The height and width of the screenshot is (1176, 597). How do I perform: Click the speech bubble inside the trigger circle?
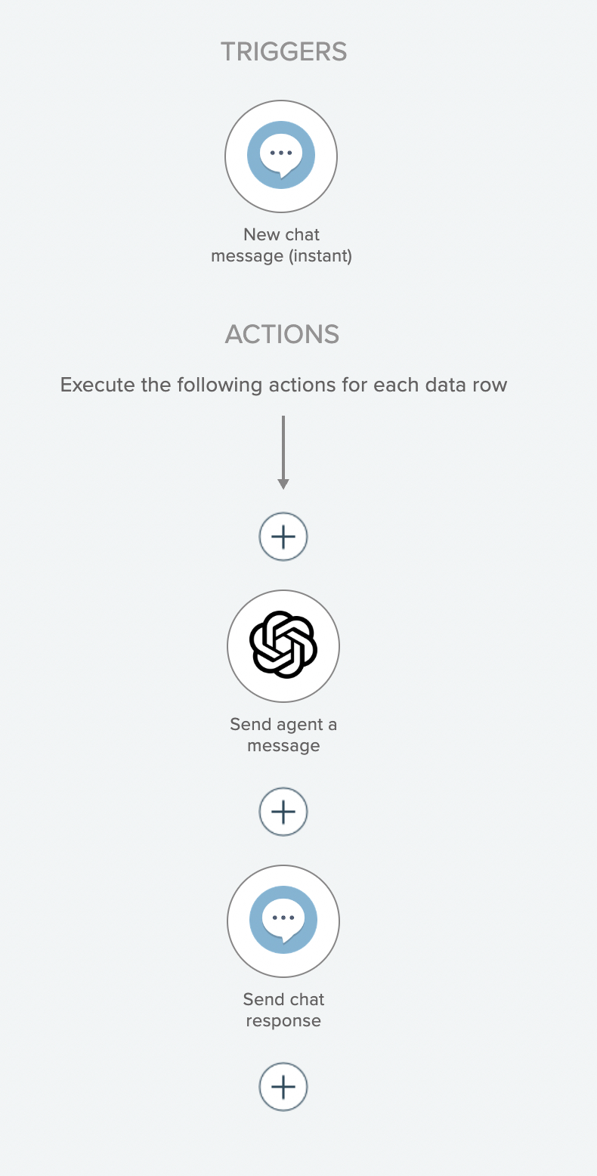[x=281, y=153]
